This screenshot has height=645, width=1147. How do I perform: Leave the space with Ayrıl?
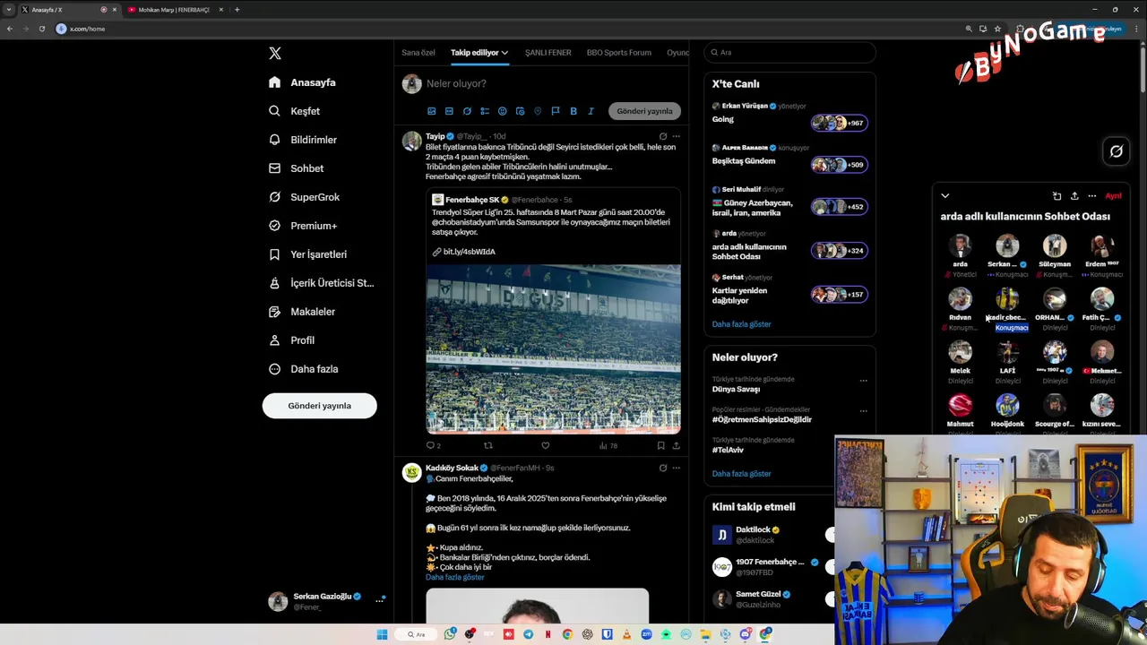(1113, 195)
